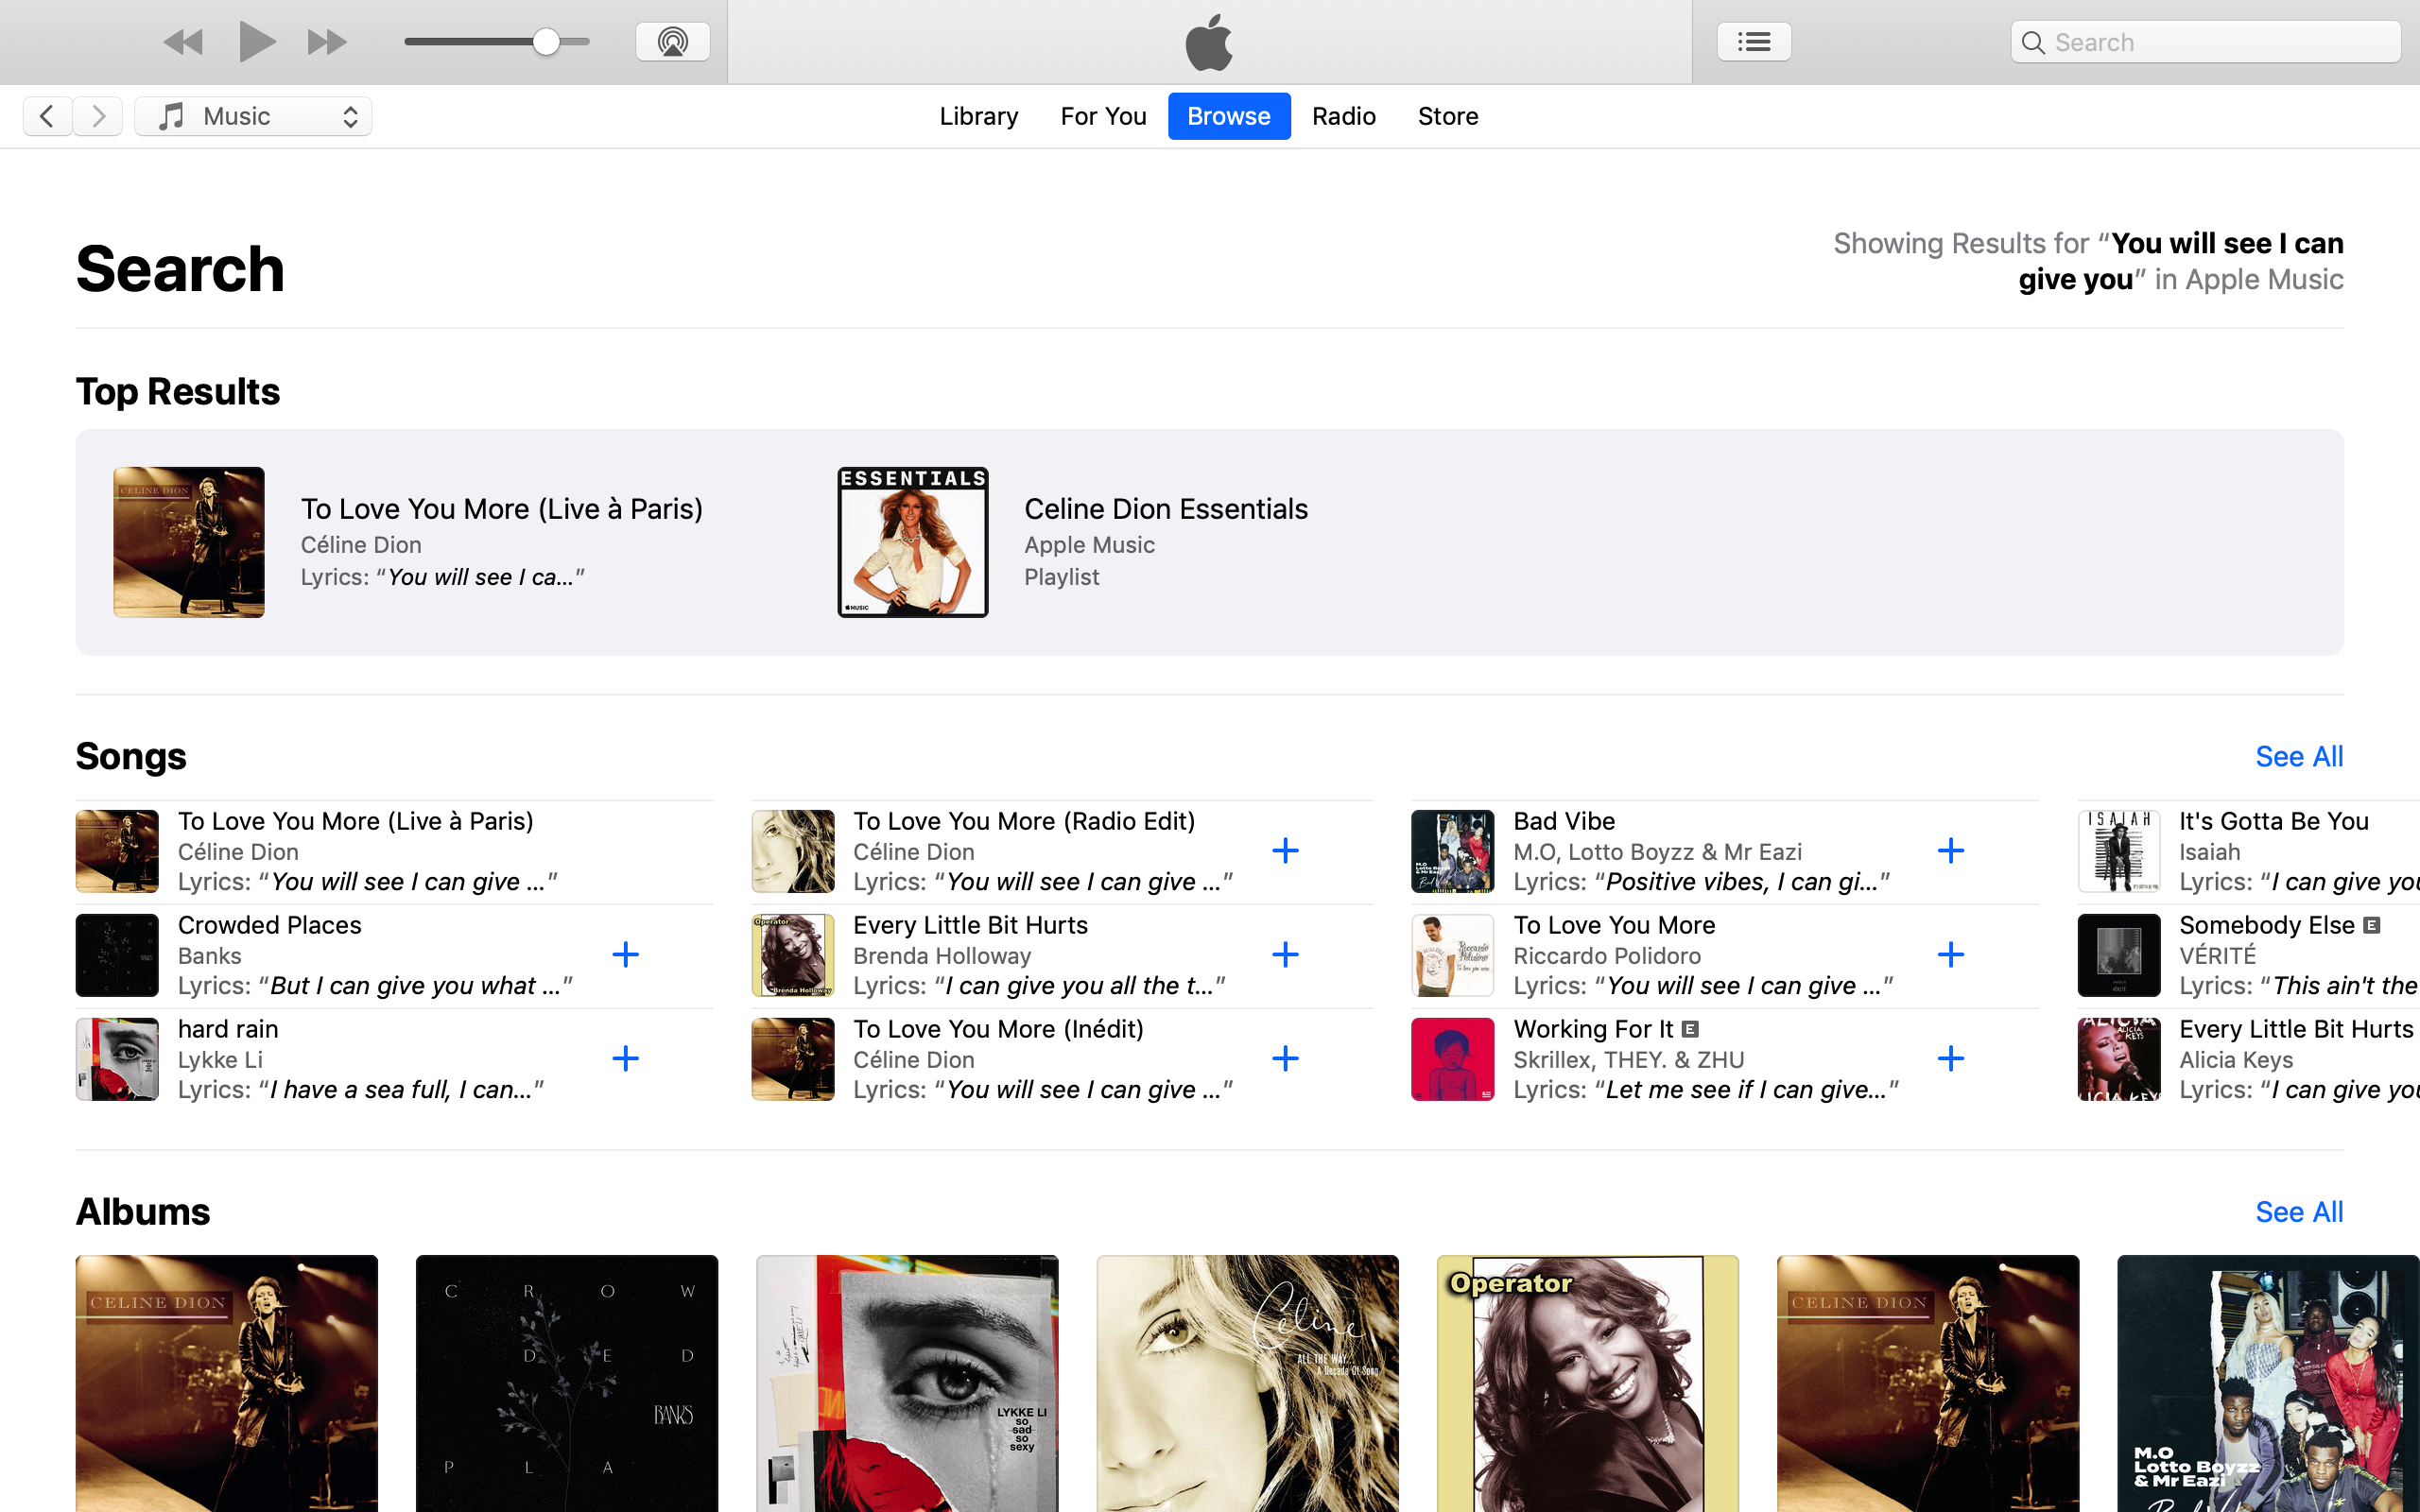2420x1512 pixels.
Task: Click See All next to Songs
Action: point(2299,757)
